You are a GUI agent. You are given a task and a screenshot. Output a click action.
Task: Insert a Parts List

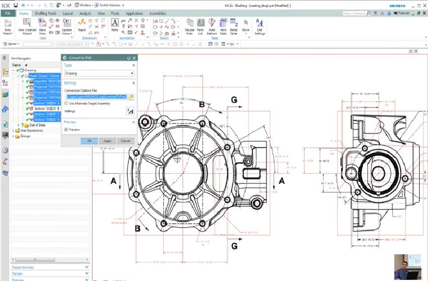[x=200, y=27]
